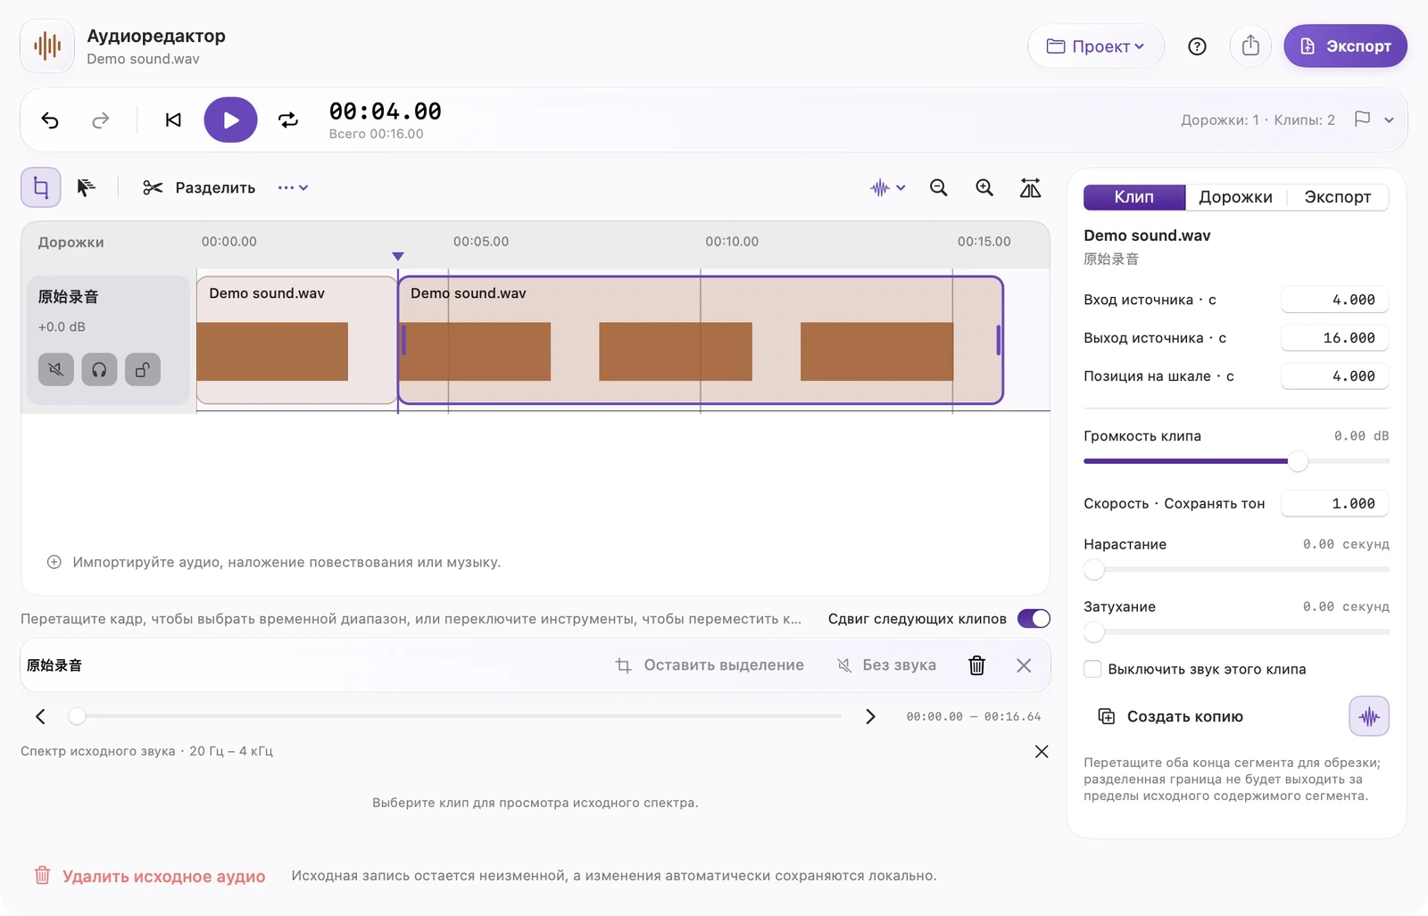
Task: Click the waveform button beside Создать копию
Action: pyautogui.click(x=1369, y=716)
